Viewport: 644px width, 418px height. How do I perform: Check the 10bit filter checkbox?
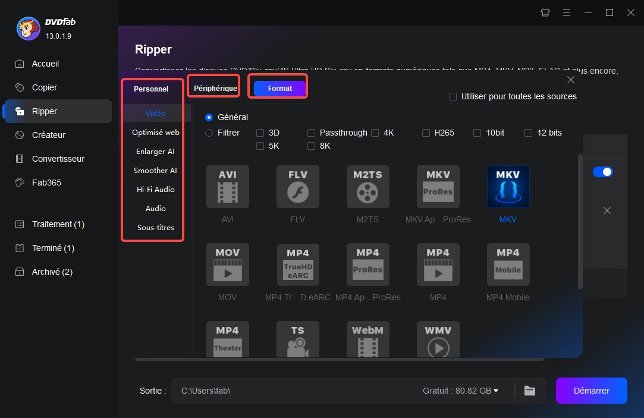(x=477, y=133)
